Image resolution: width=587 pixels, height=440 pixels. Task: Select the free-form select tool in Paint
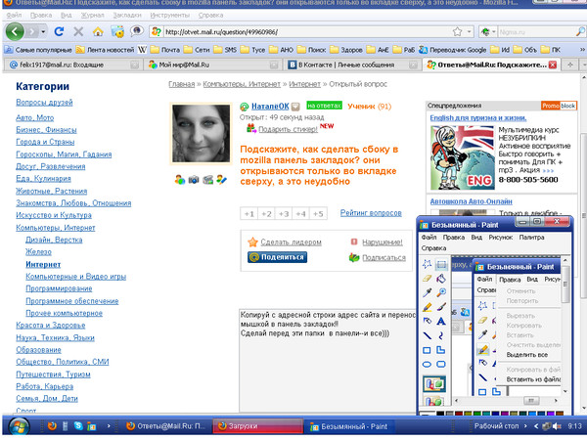428,265
